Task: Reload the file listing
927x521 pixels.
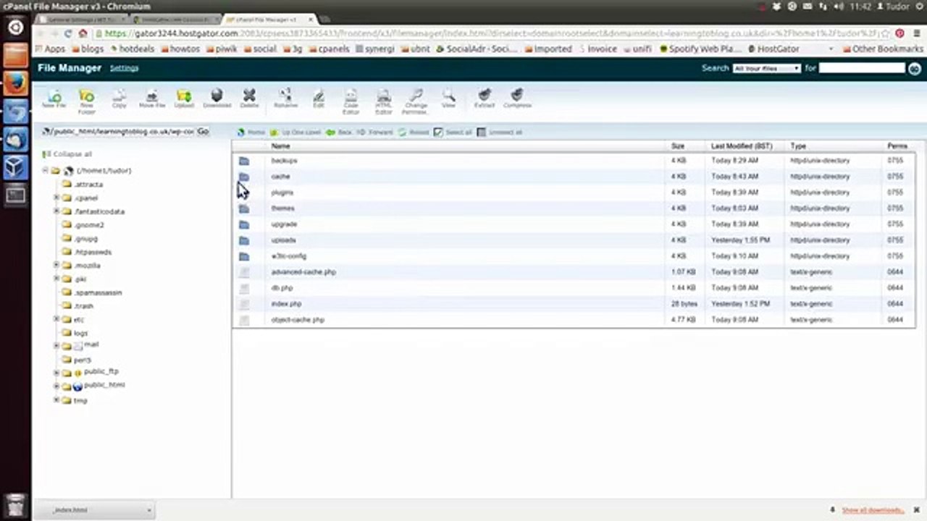Action: pyautogui.click(x=414, y=132)
